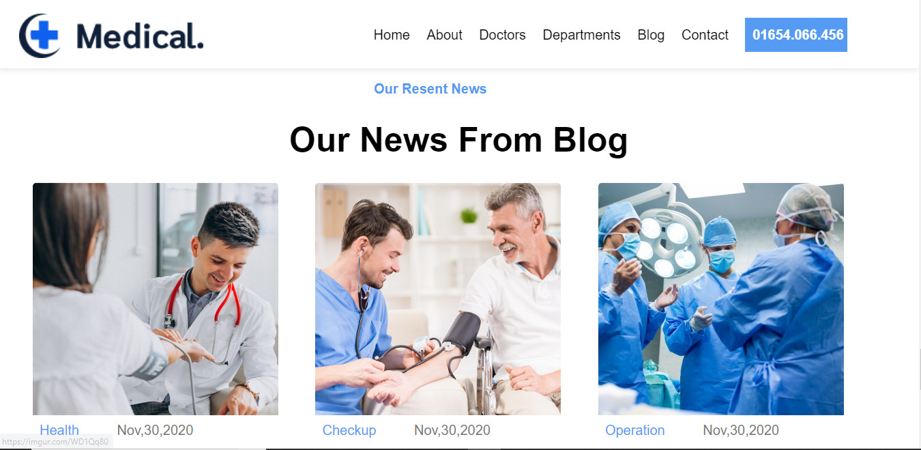Select the Checkup category link
921x450 pixels.
(x=349, y=430)
